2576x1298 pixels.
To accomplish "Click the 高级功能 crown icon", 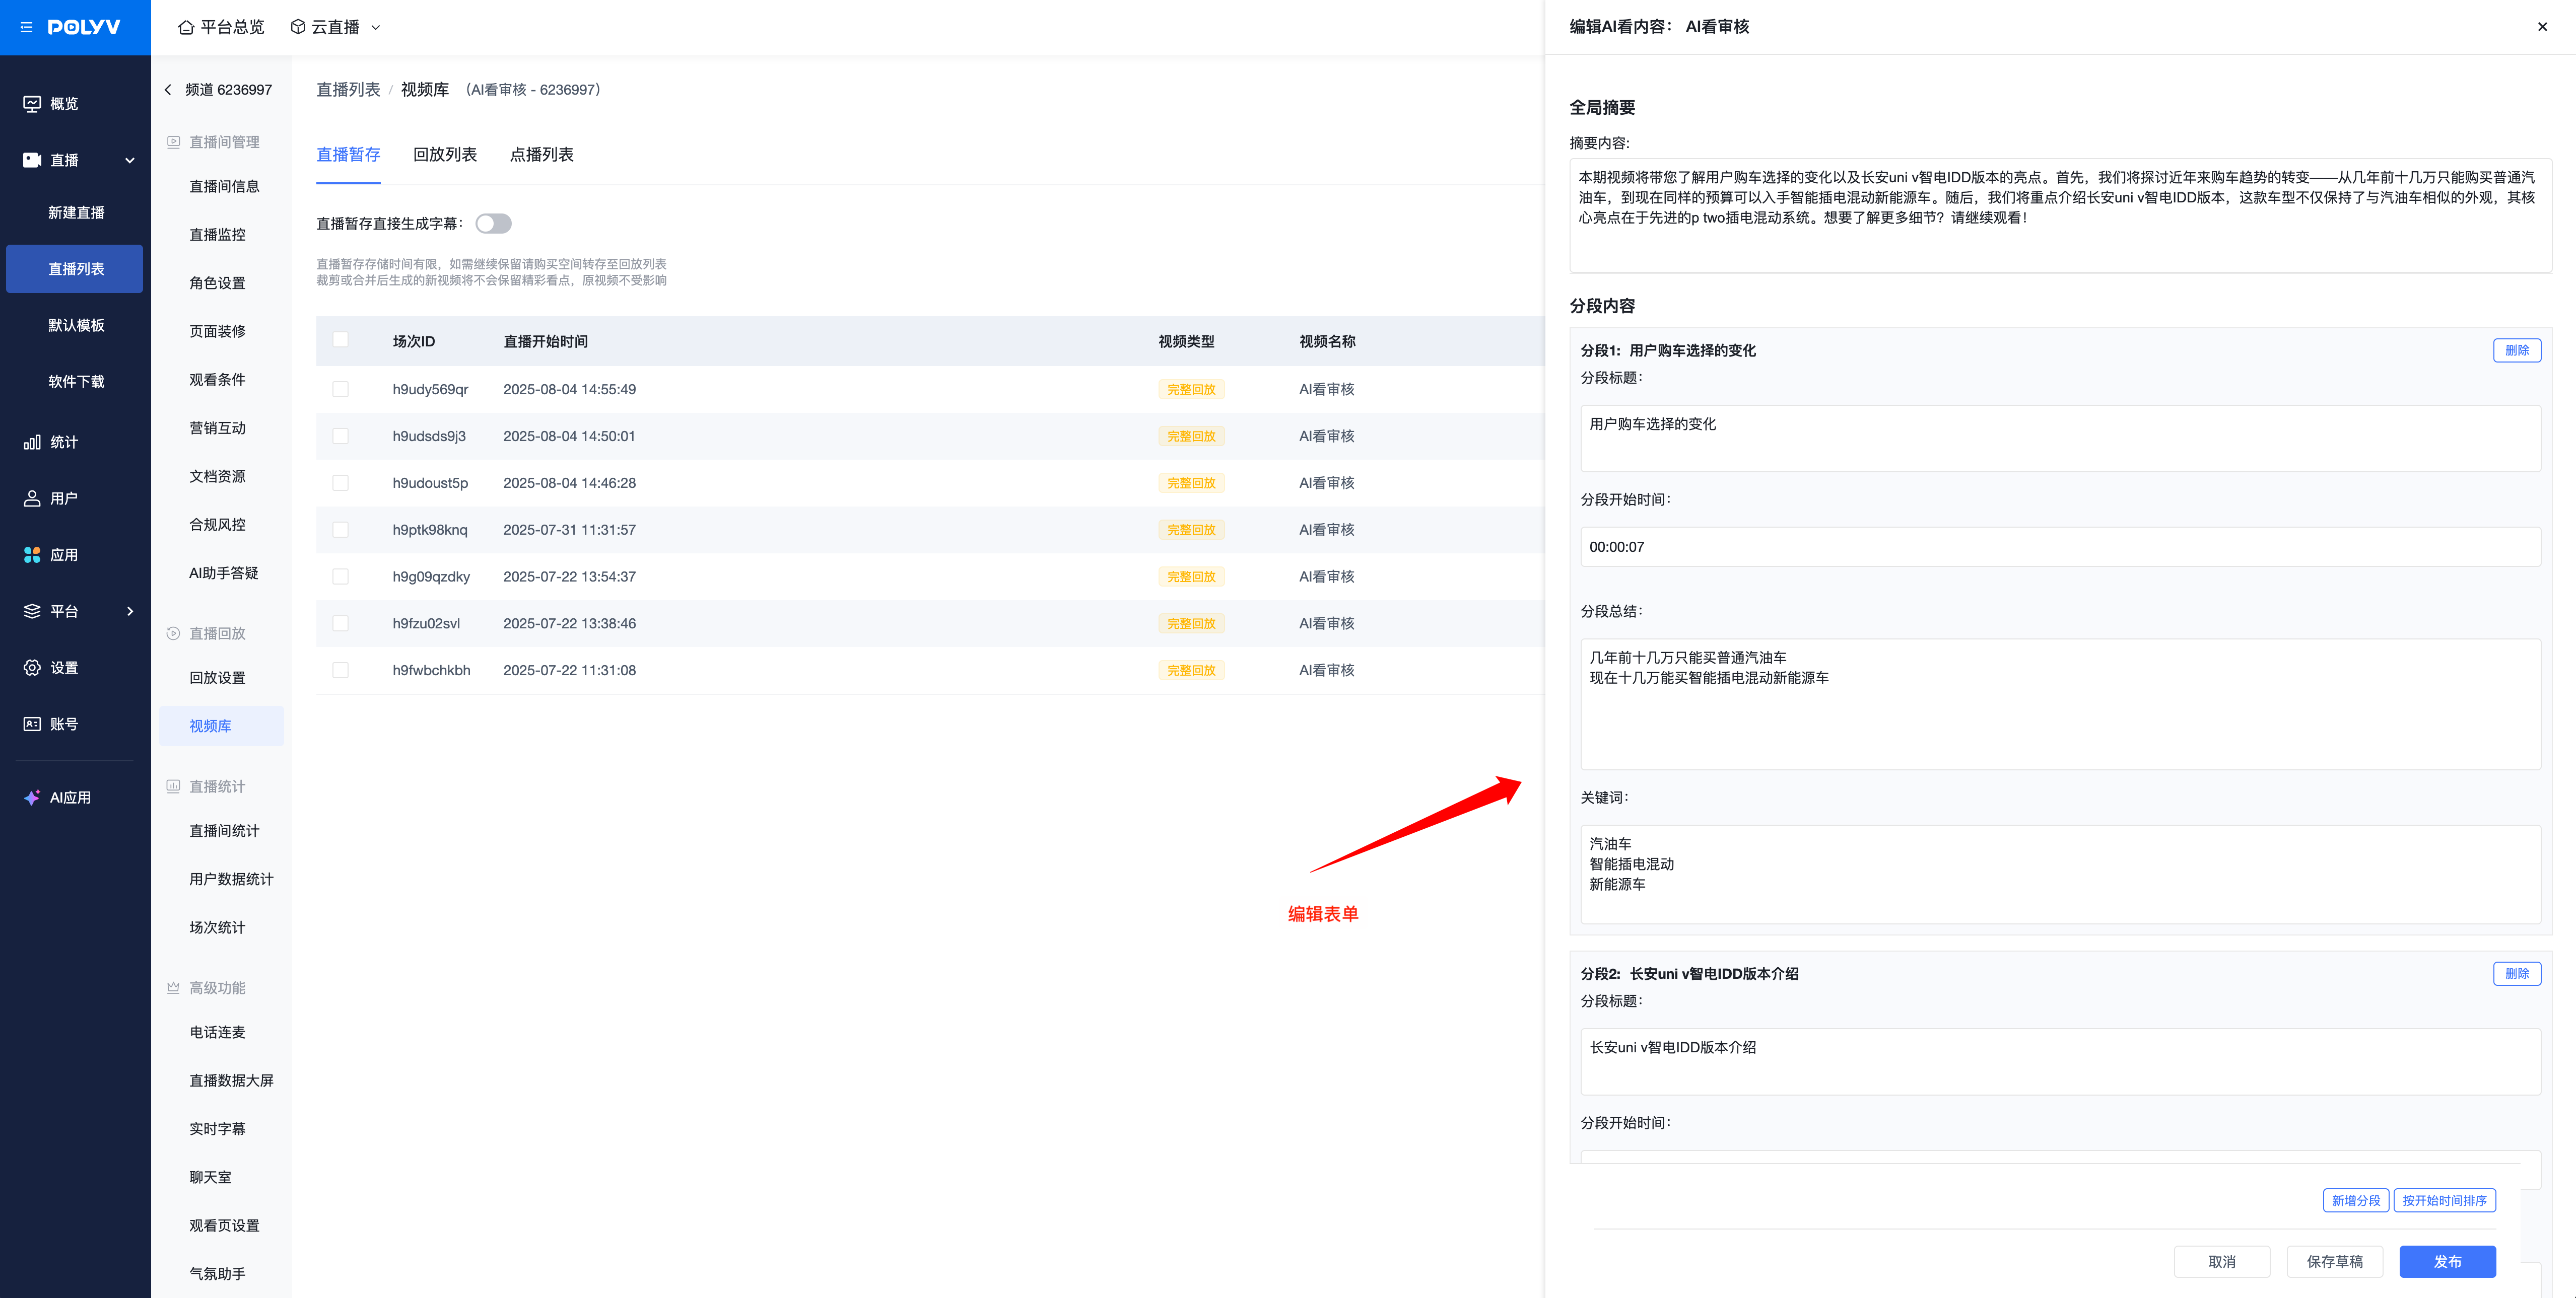I will [x=173, y=988].
